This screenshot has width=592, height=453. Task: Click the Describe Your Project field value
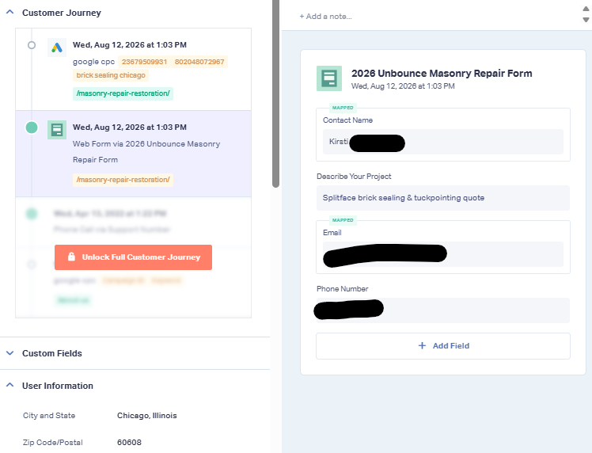tap(443, 198)
